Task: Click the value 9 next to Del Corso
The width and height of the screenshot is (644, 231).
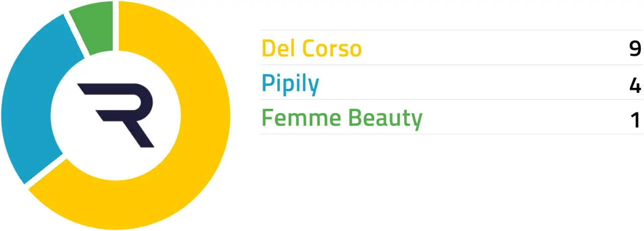Action: pos(635,49)
